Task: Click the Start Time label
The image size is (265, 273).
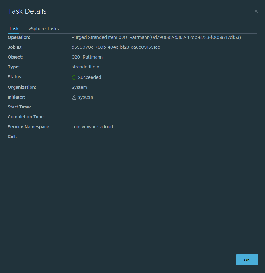Action: pos(19,107)
